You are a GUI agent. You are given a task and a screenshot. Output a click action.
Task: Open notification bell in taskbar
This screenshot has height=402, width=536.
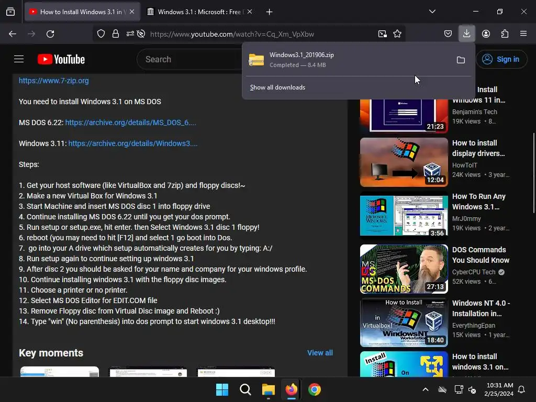tap(522, 389)
